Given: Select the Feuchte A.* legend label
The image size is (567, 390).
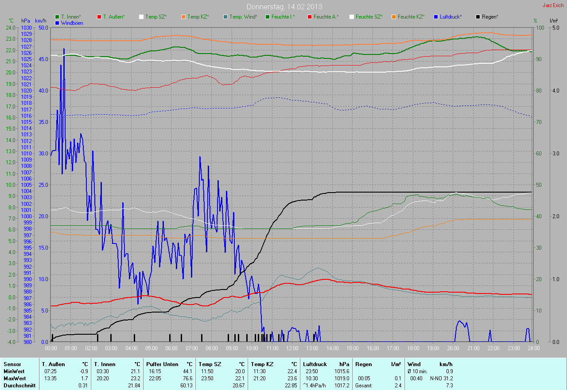Looking at the screenshot, I should [326, 17].
